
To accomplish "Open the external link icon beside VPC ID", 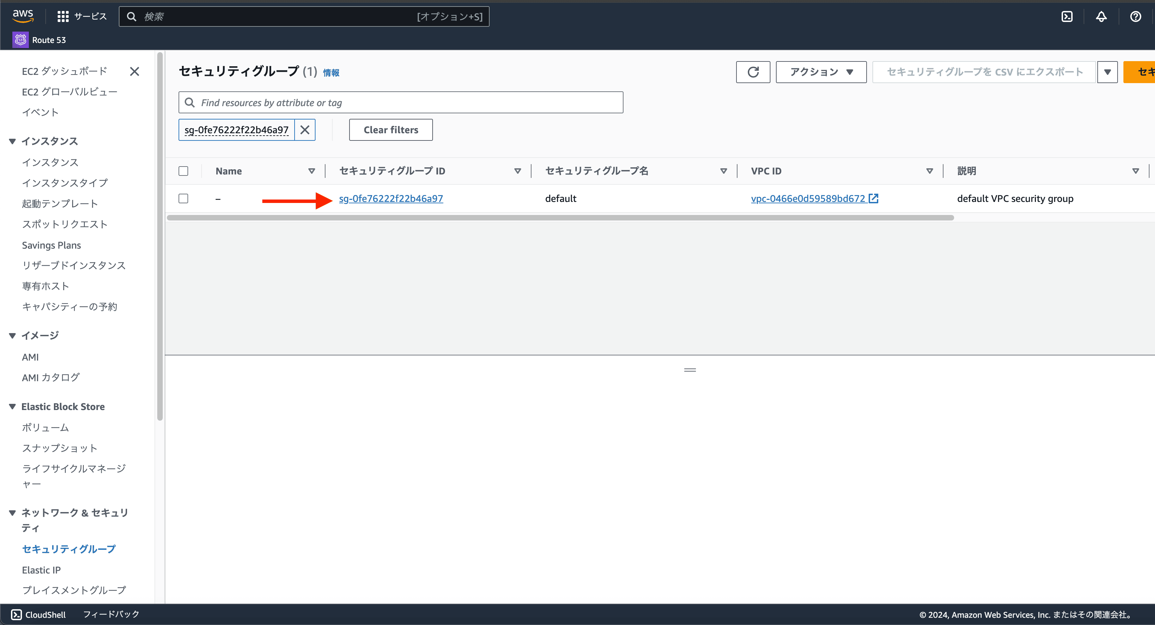I will point(873,198).
